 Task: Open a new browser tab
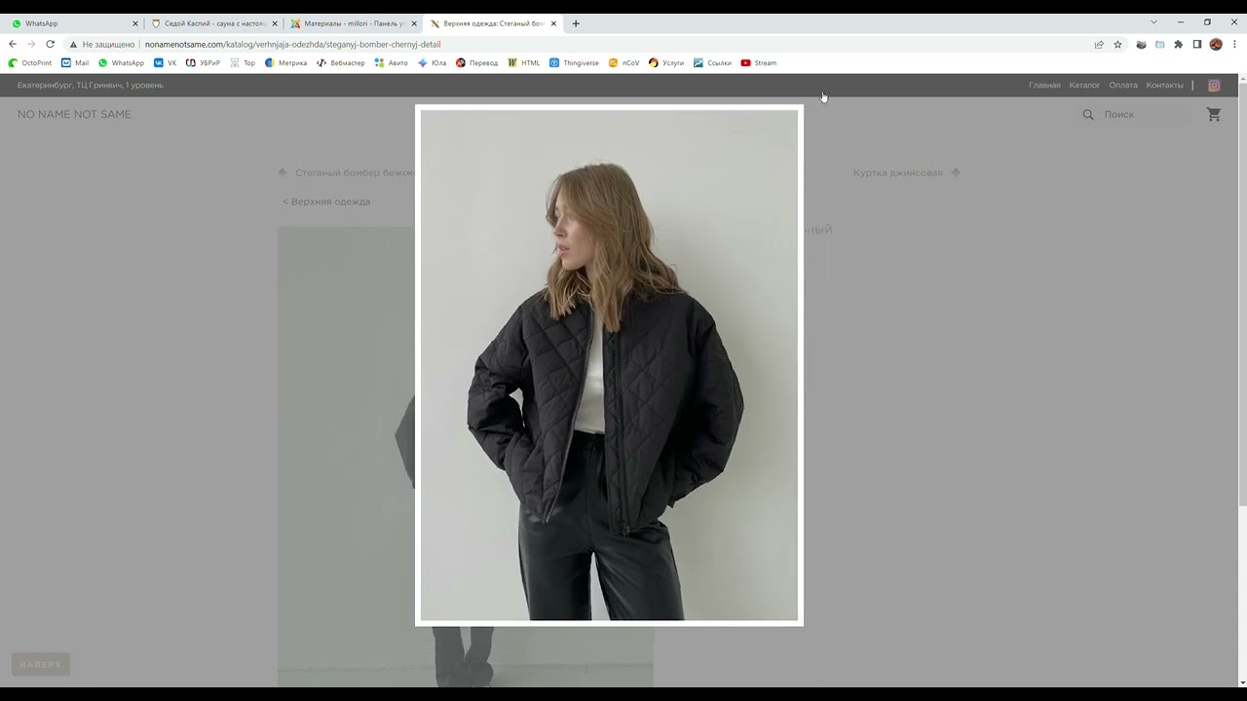point(576,23)
